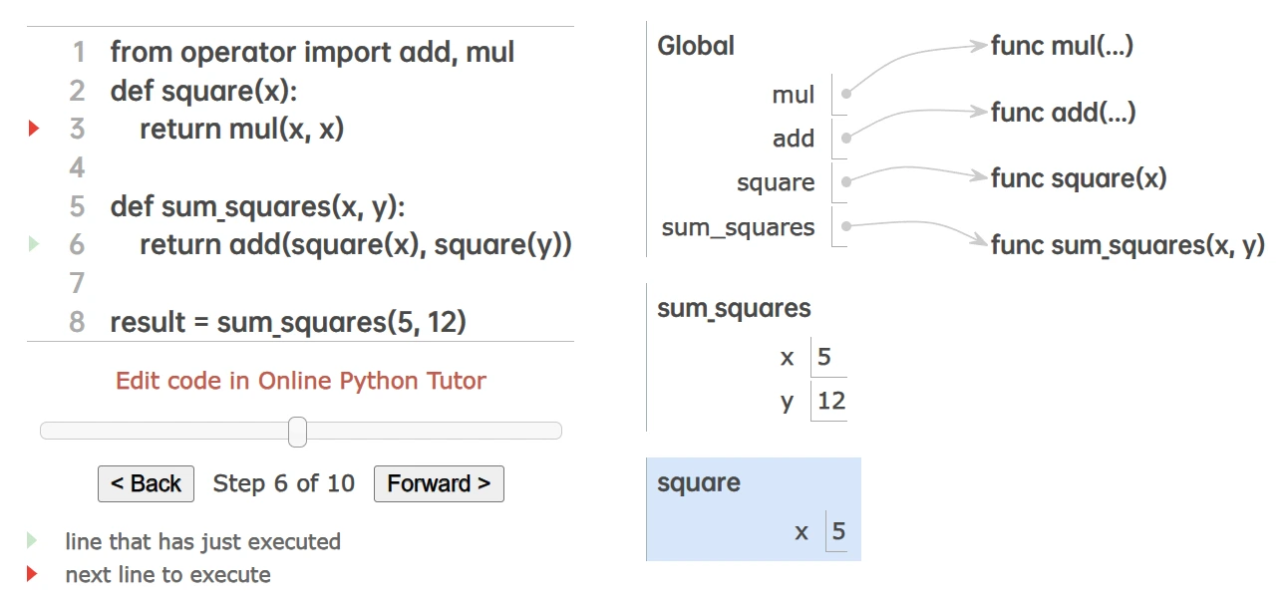
Task: Open Edit code in Online Python Tutor link
Action: coord(300,381)
